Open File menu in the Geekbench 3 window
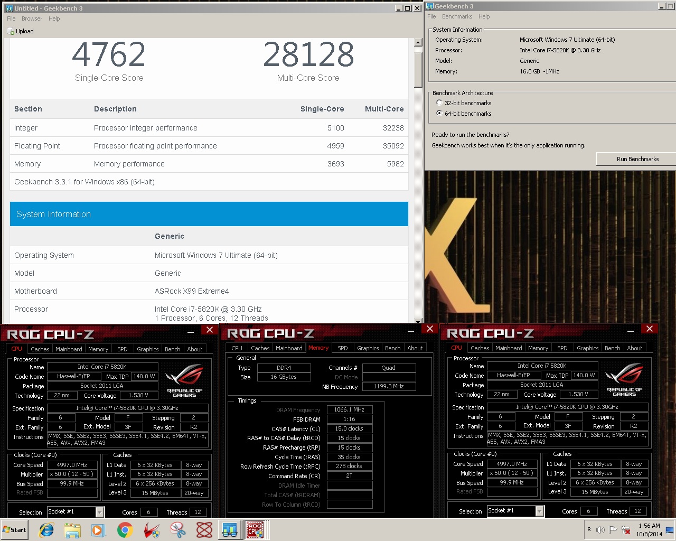The width and height of the screenshot is (676, 541). [431, 16]
